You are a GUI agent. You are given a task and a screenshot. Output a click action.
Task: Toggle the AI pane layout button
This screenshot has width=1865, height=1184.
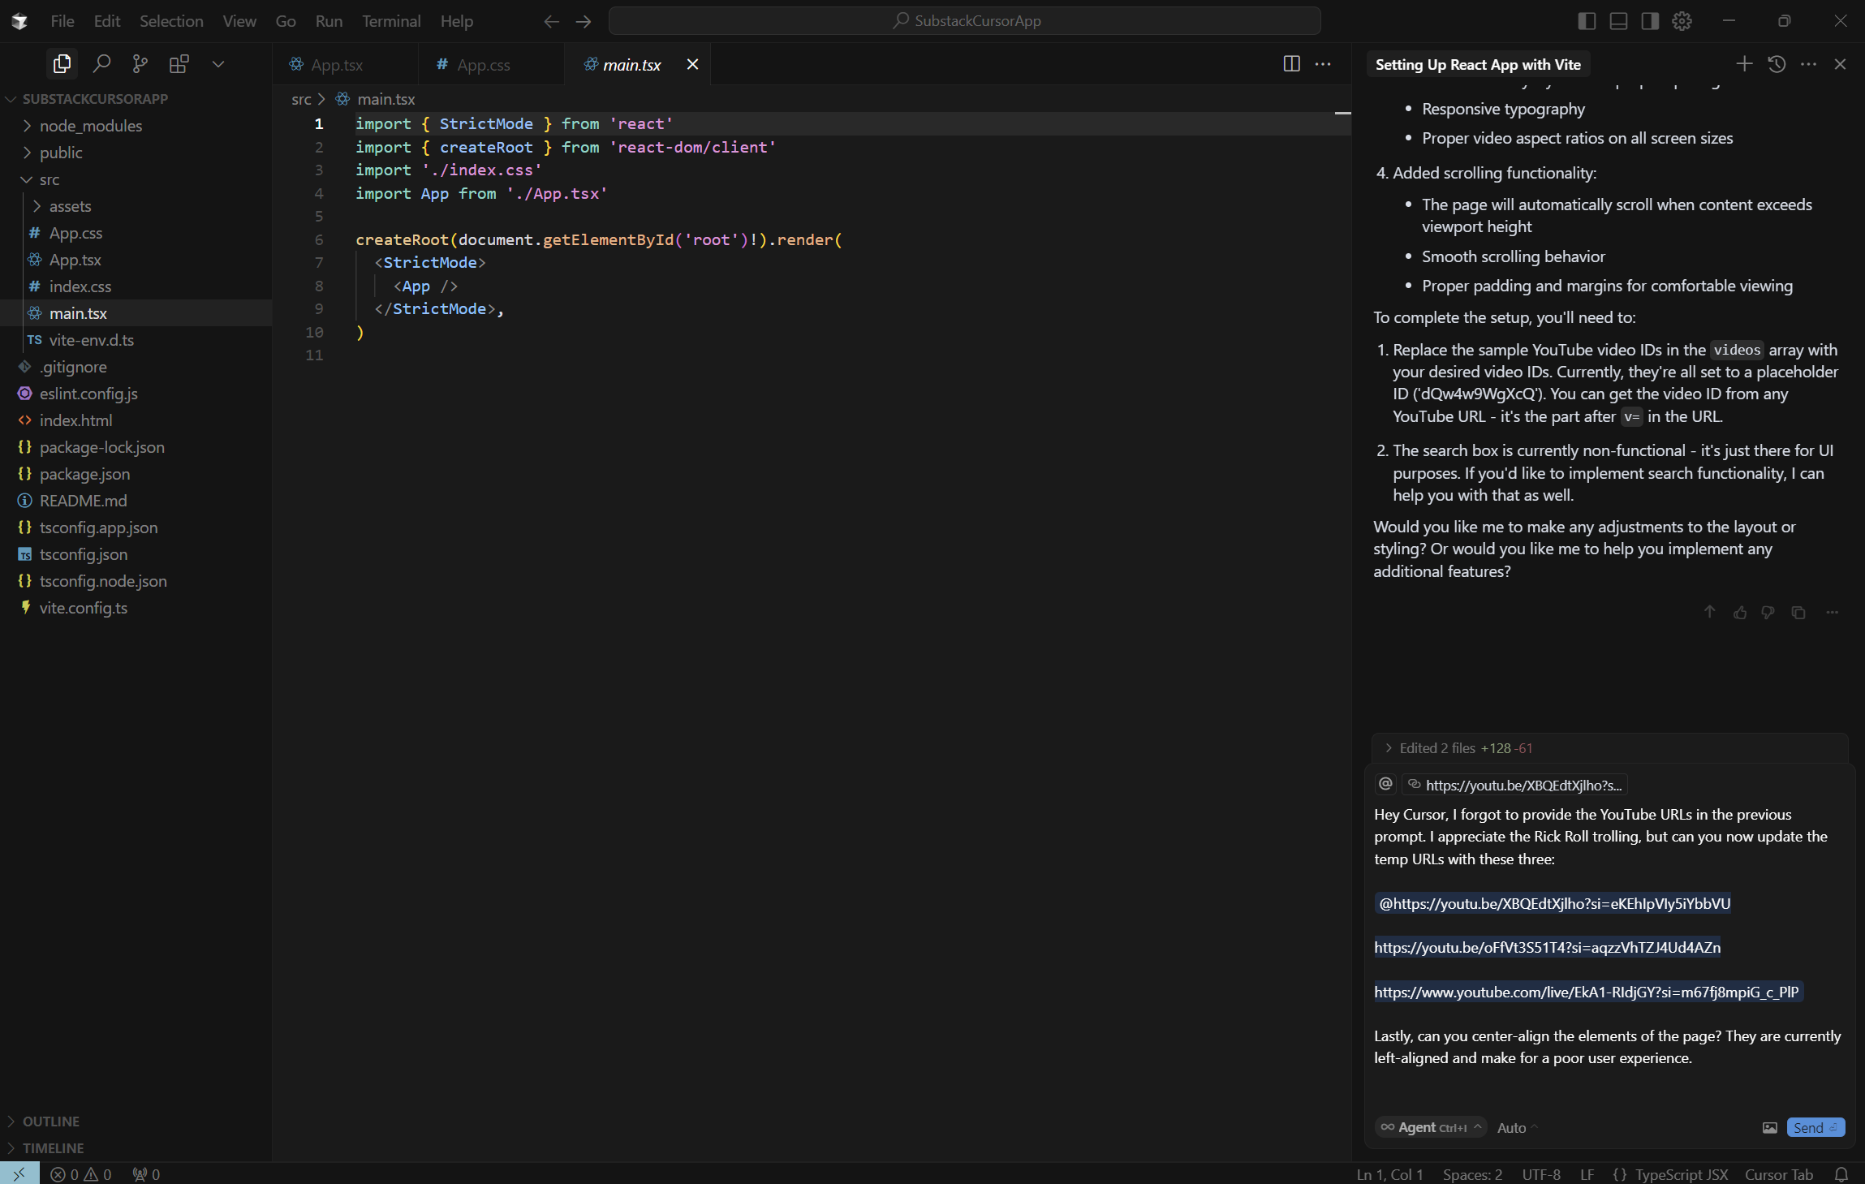point(1650,21)
